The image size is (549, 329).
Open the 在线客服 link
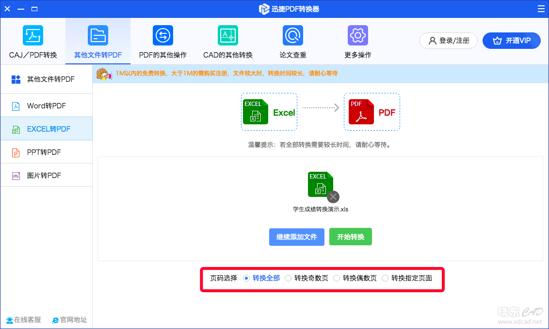pos(24,320)
